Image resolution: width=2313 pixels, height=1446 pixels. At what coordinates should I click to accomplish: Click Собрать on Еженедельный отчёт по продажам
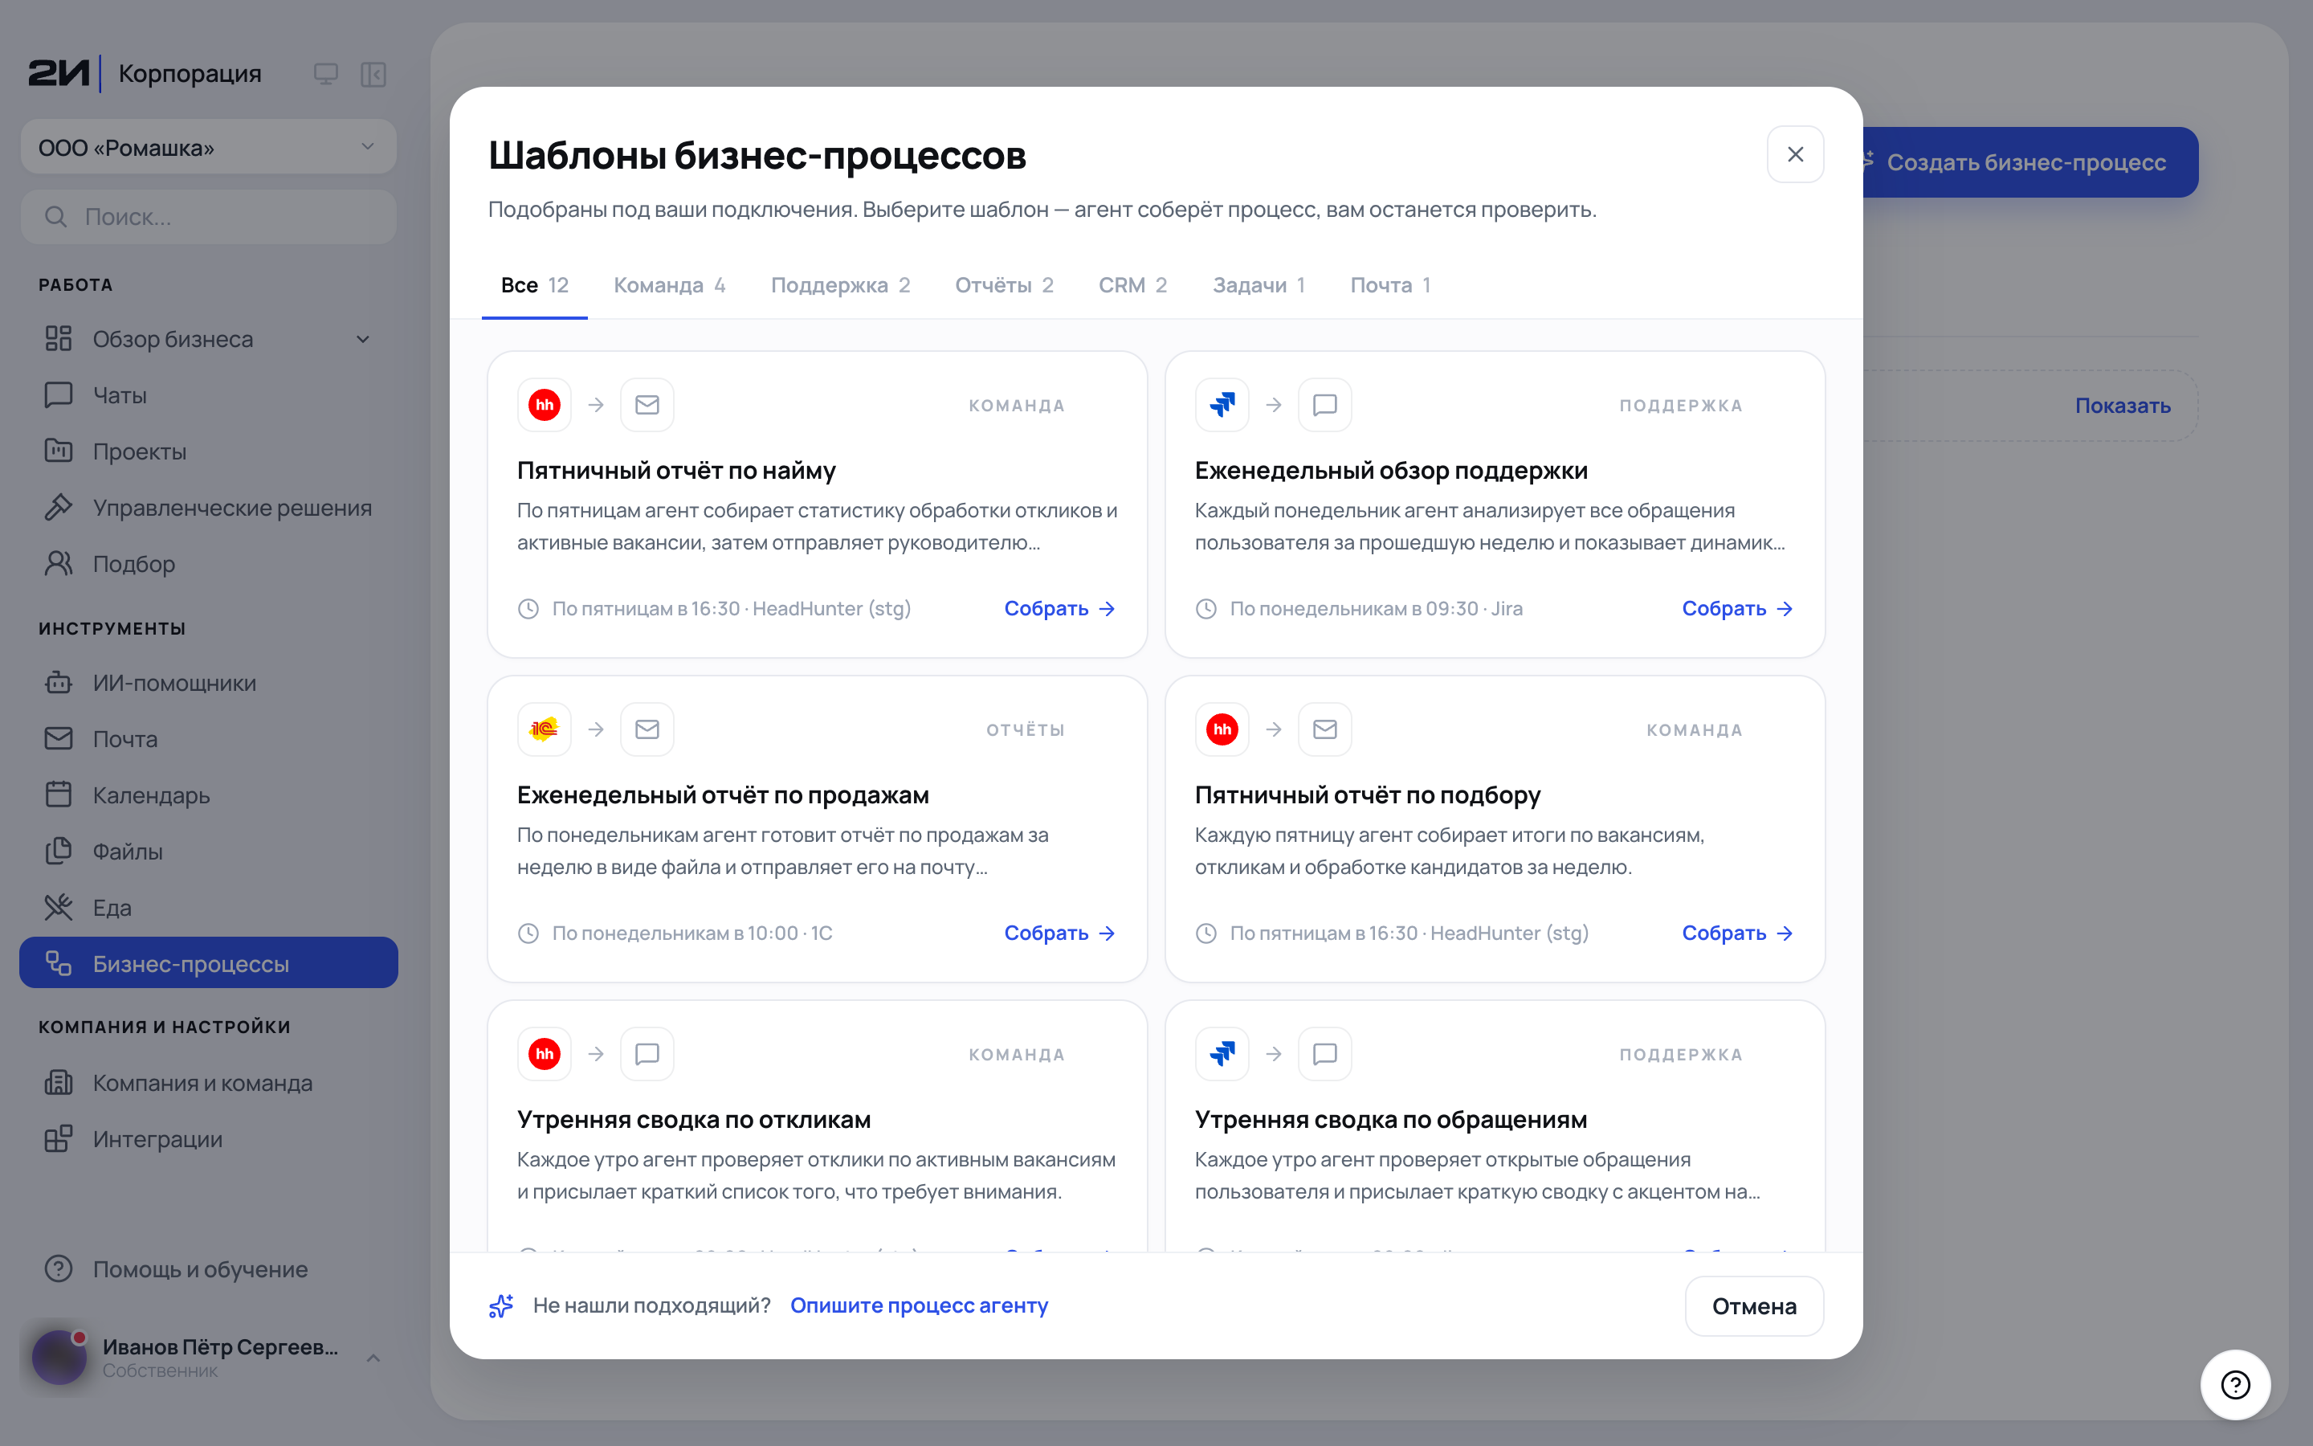1060,933
